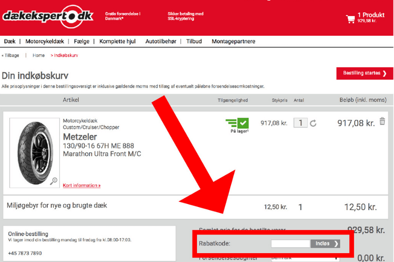Edit the Antal quantity field
The height and width of the screenshot is (262, 394).
300,123
